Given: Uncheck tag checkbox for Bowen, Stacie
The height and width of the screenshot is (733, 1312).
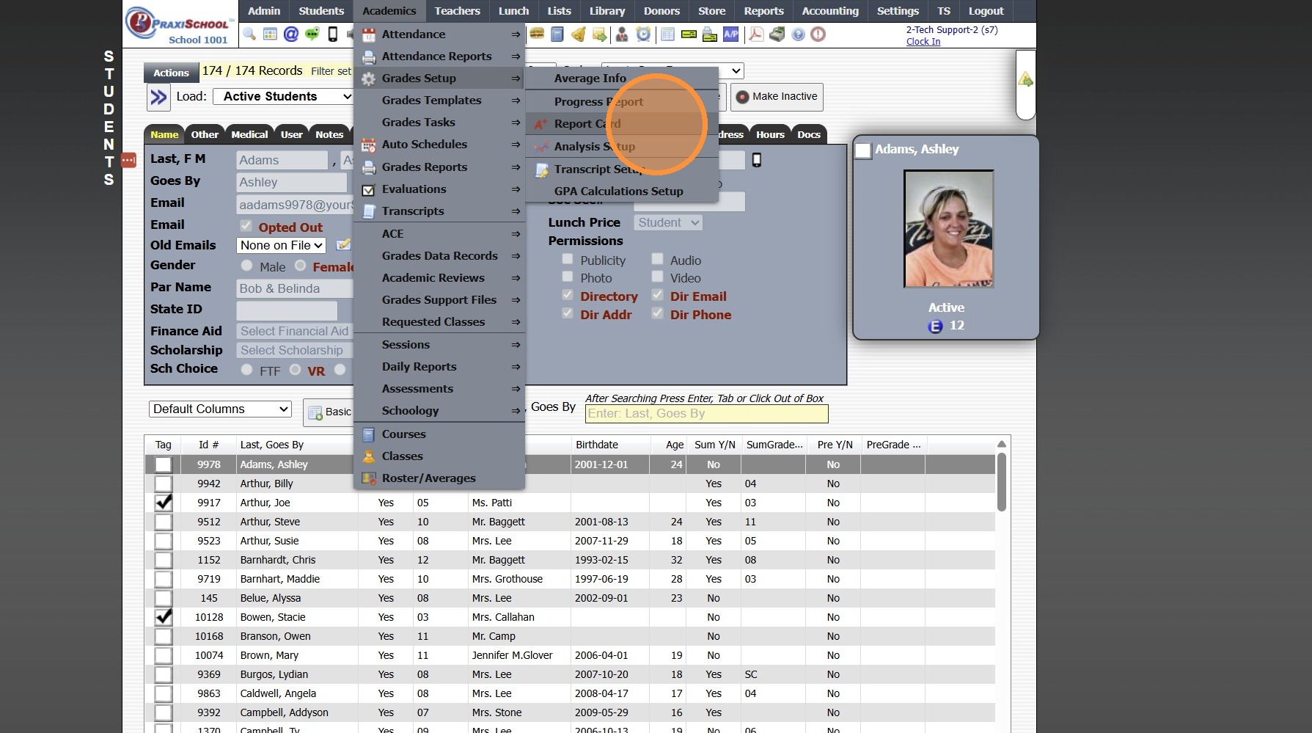Looking at the screenshot, I should click(164, 617).
